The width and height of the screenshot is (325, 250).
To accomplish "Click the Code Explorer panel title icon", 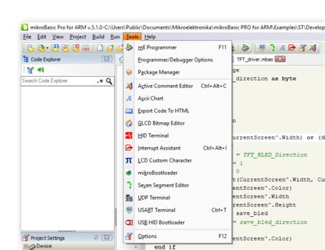I will (x=25, y=59).
